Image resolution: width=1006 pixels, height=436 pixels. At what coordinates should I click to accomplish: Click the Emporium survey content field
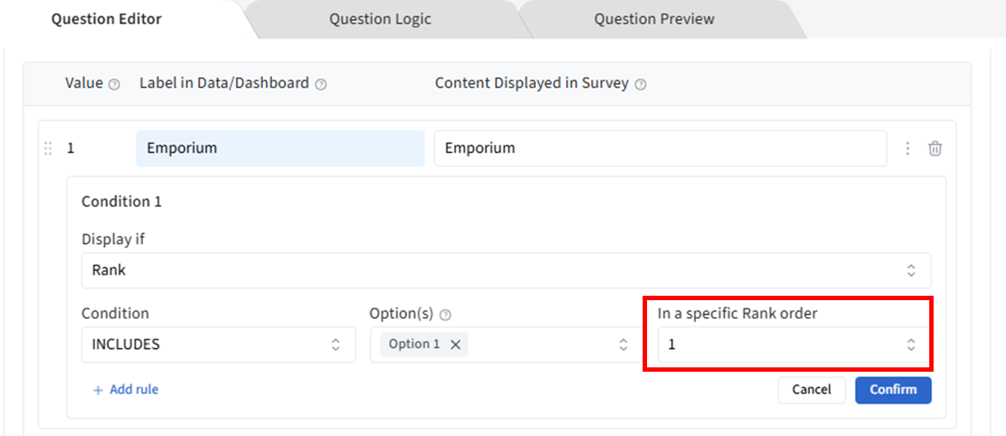pos(659,148)
